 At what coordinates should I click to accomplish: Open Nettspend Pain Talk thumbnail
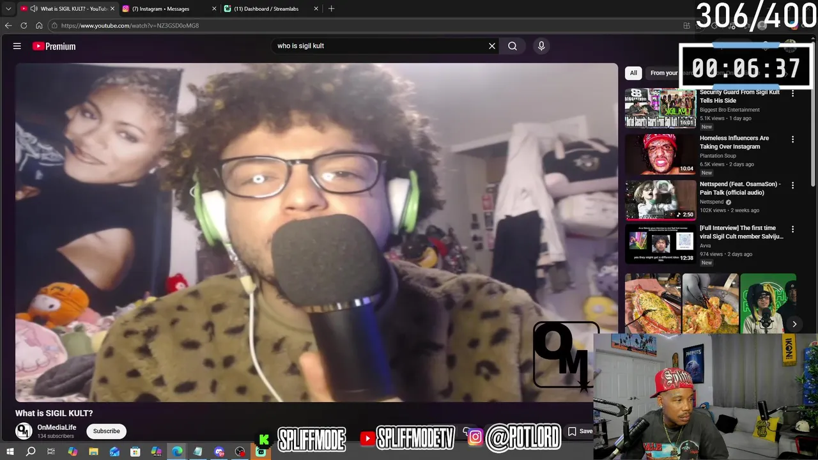point(660,201)
